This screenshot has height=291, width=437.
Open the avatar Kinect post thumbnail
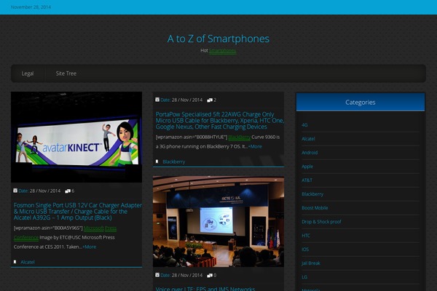pyautogui.click(x=76, y=137)
